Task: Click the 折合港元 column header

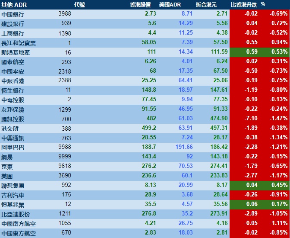Action: pos(206,5)
